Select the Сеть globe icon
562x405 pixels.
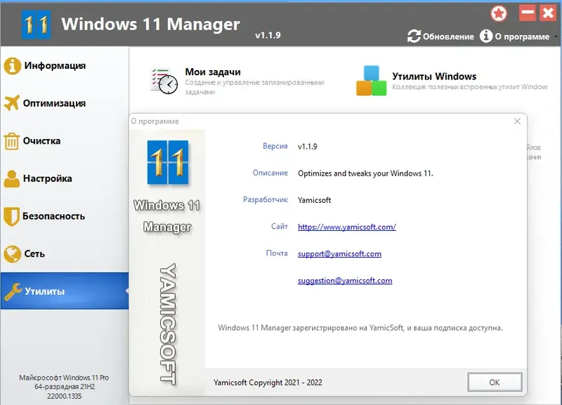click(14, 254)
